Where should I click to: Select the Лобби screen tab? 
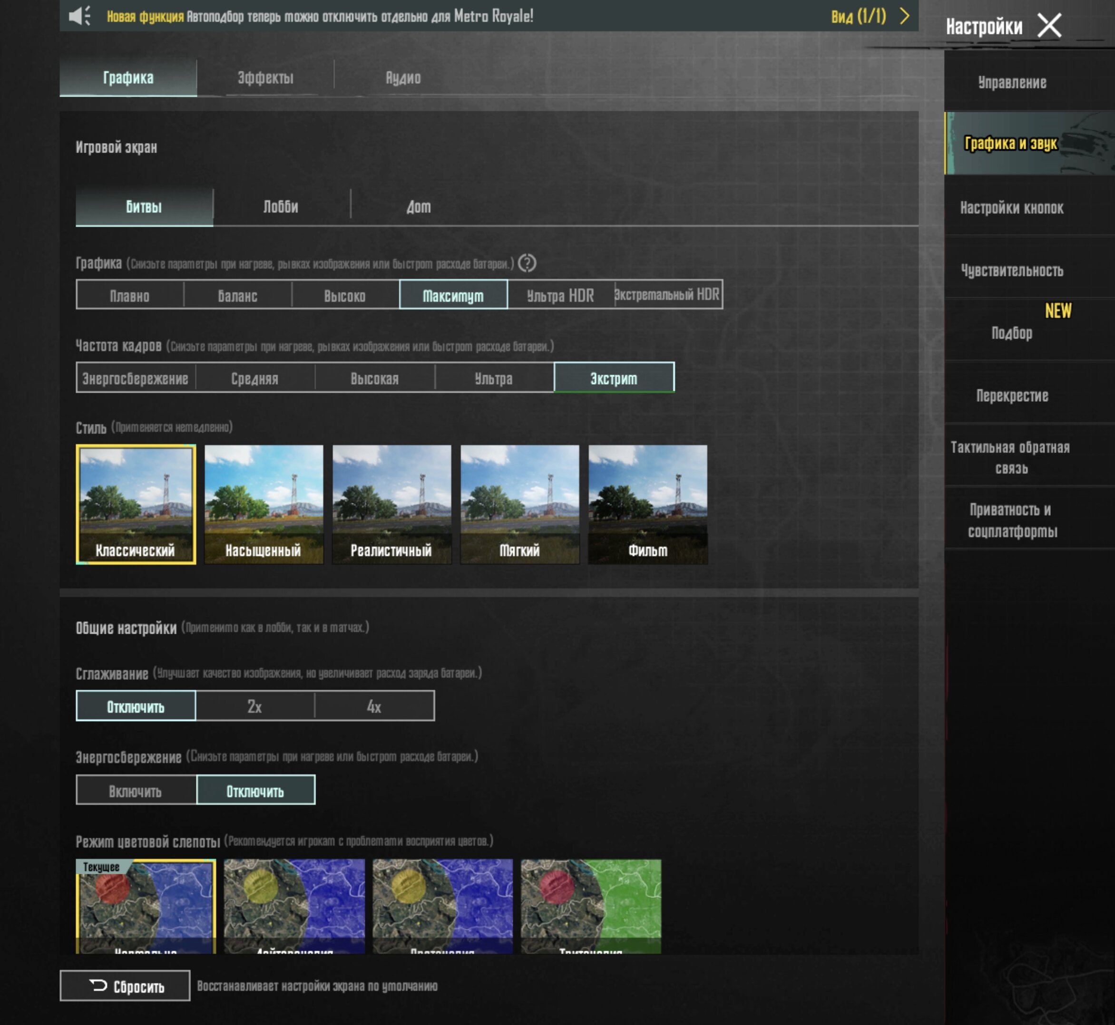[x=281, y=207]
